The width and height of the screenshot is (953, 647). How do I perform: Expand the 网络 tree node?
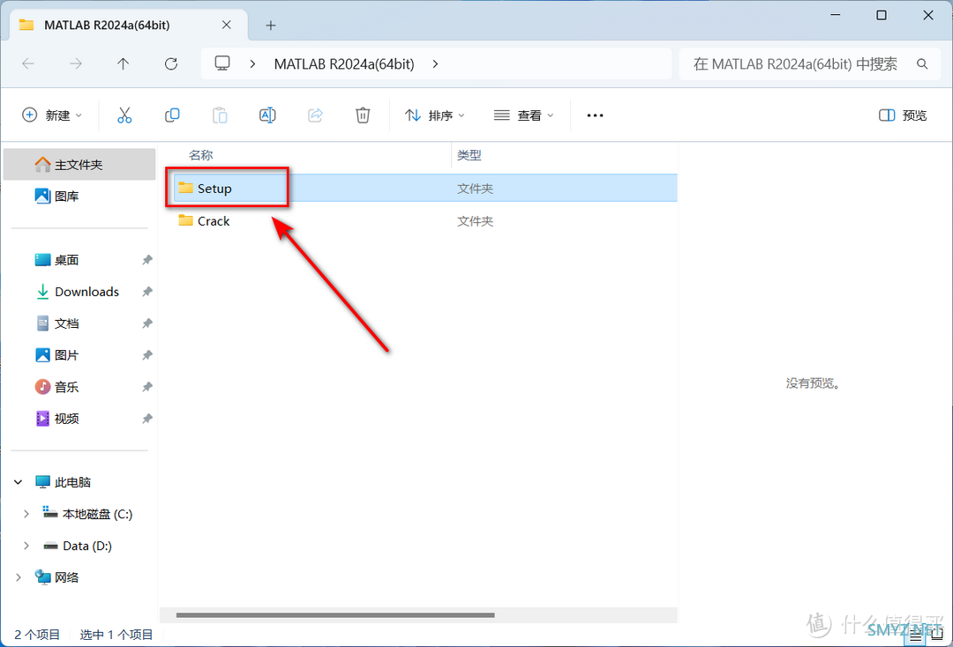click(x=19, y=577)
